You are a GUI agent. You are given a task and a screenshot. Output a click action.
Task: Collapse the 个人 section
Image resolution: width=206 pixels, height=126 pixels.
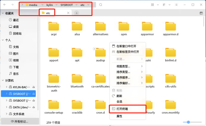[3, 40]
